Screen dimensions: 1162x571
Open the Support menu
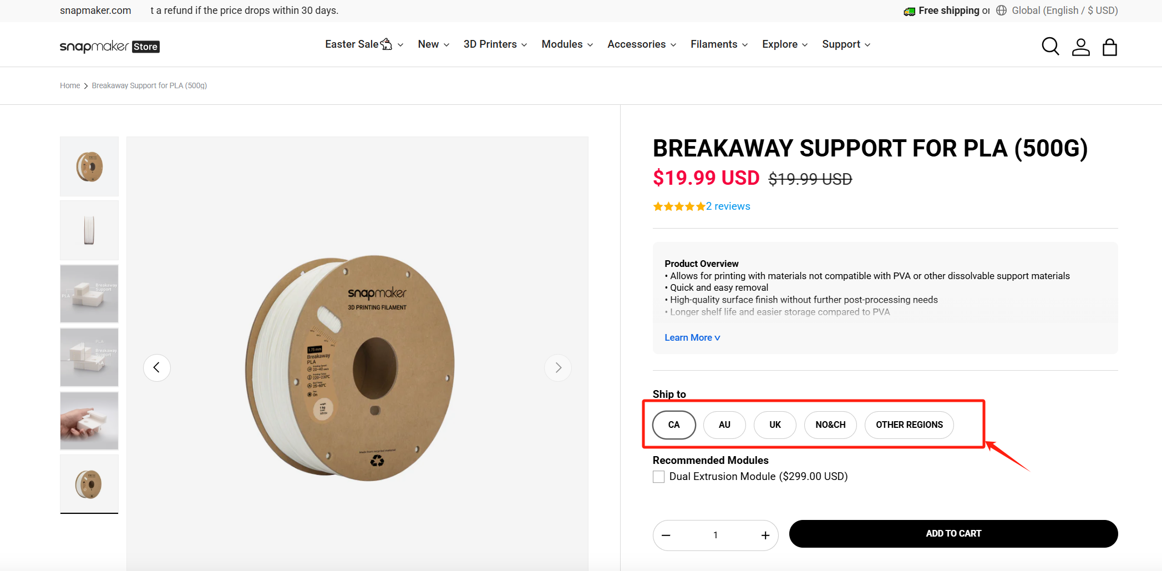846,44
